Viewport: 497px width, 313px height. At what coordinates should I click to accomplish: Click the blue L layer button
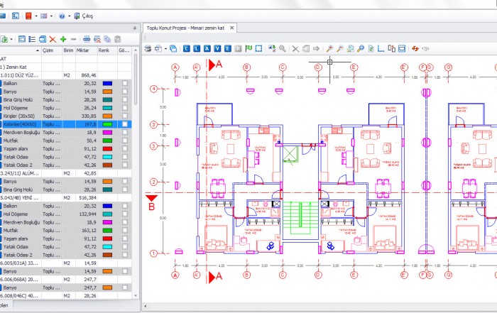point(197,49)
